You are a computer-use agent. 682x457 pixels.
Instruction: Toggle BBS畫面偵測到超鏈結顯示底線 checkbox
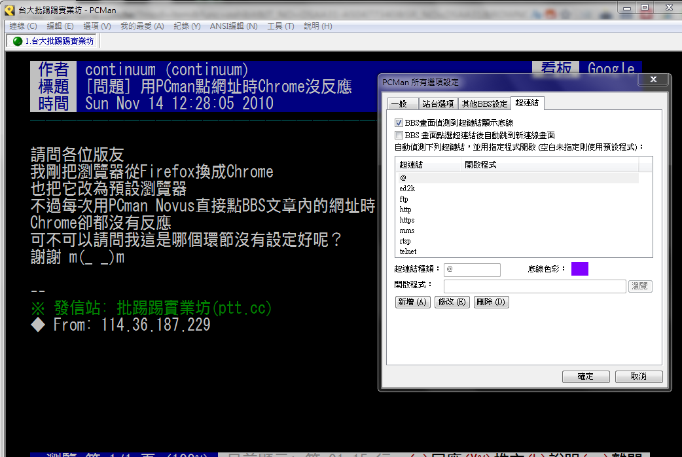pyautogui.click(x=399, y=122)
